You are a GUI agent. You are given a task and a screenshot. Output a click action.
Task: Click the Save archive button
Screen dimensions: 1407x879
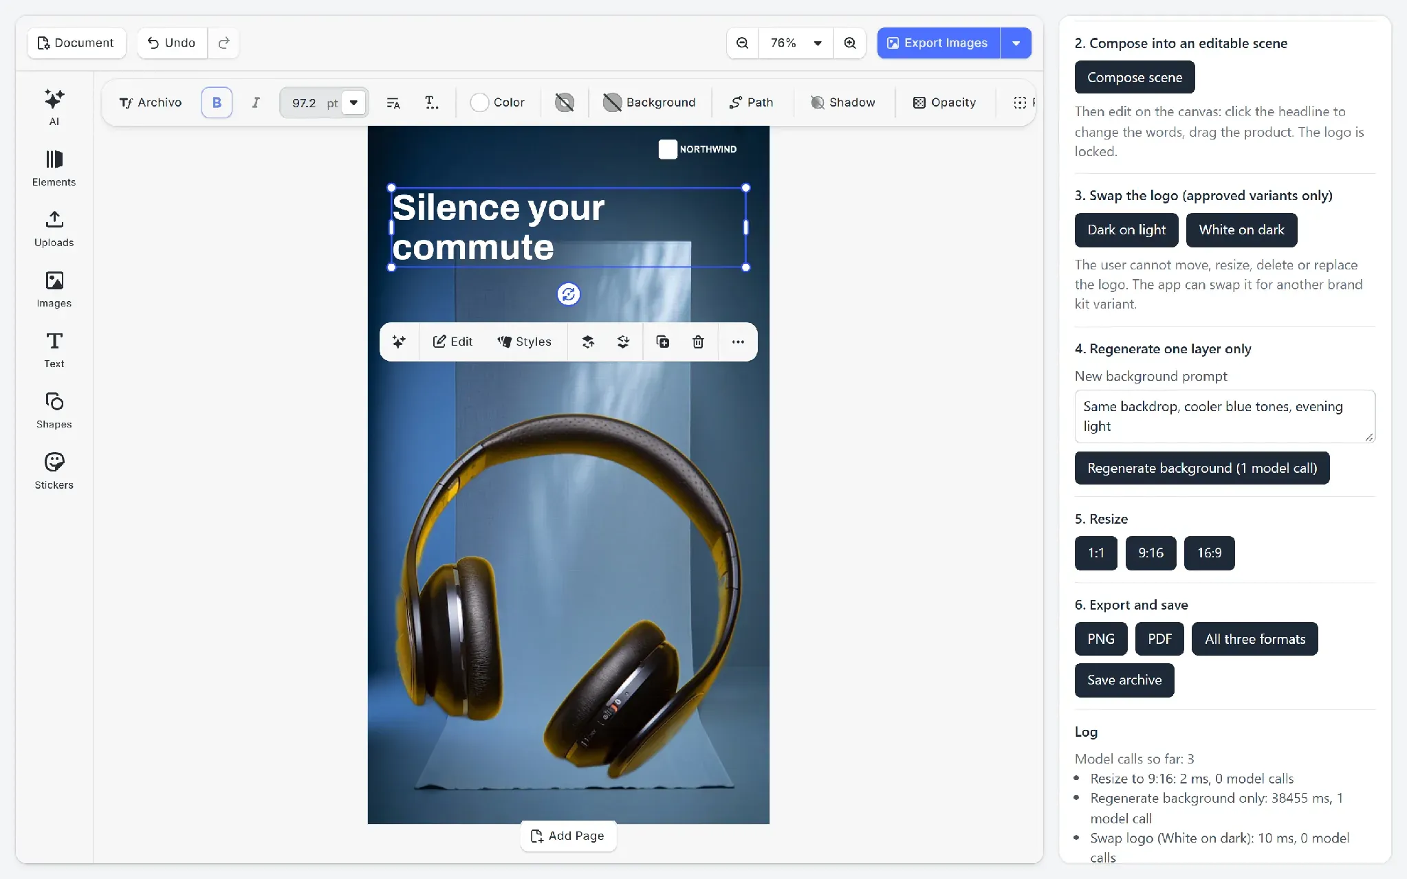click(x=1124, y=680)
